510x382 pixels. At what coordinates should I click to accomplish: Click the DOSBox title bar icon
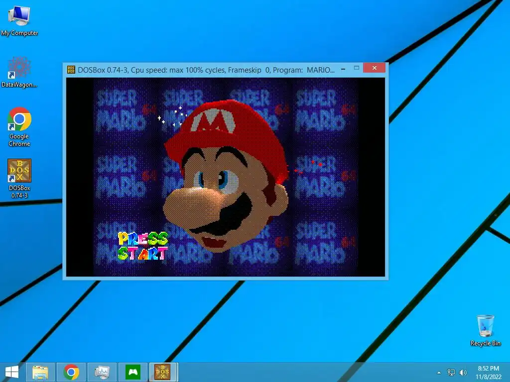[71, 70]
